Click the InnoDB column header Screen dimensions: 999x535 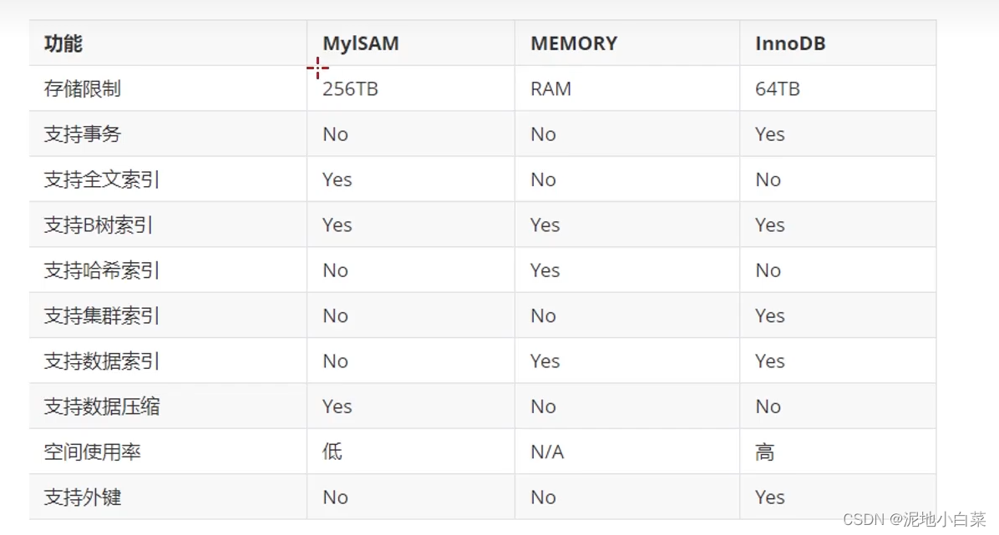pyautogui.click(x=790, y=43)
